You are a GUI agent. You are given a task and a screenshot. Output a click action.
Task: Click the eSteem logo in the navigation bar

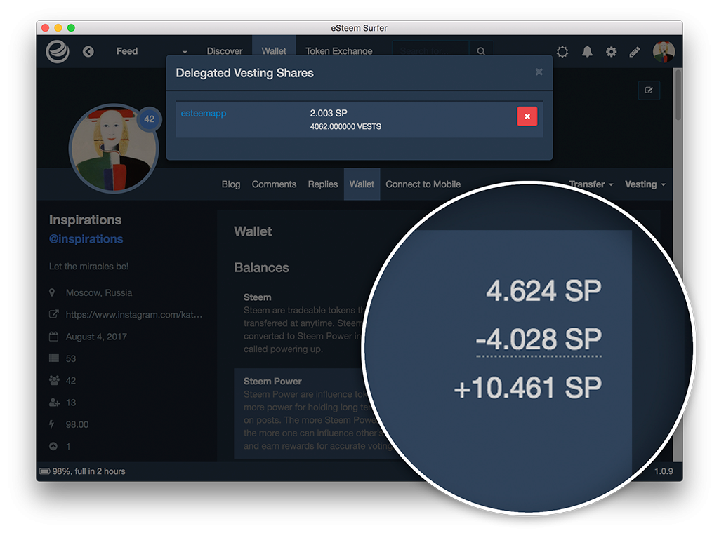pos(58,51)
